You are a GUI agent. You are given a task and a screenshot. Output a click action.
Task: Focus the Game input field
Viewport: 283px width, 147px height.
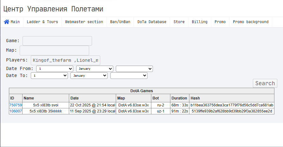[57, 41]
